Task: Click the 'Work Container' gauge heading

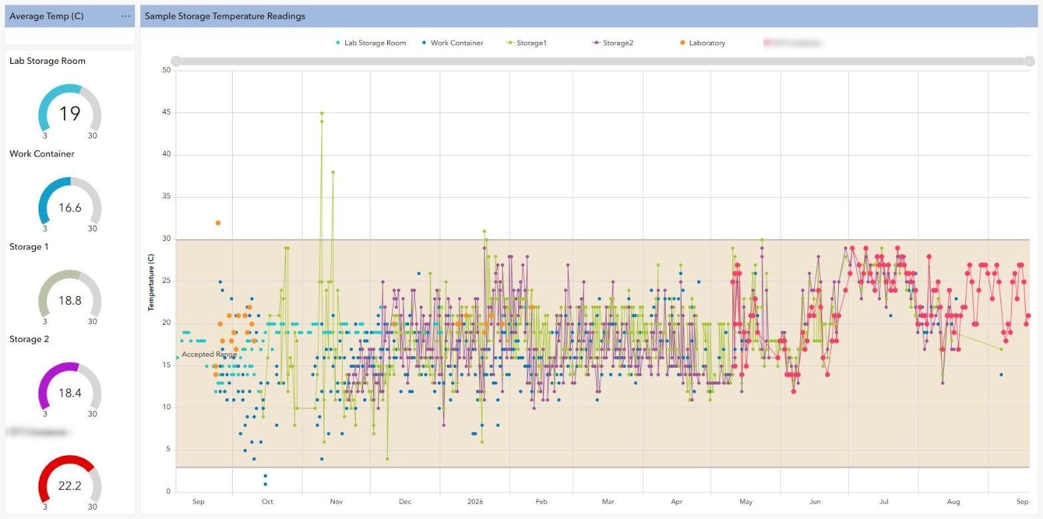Action: point(42,154)
